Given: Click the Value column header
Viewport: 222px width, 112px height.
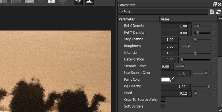Looking at the screenshot, I should point(189,19).
